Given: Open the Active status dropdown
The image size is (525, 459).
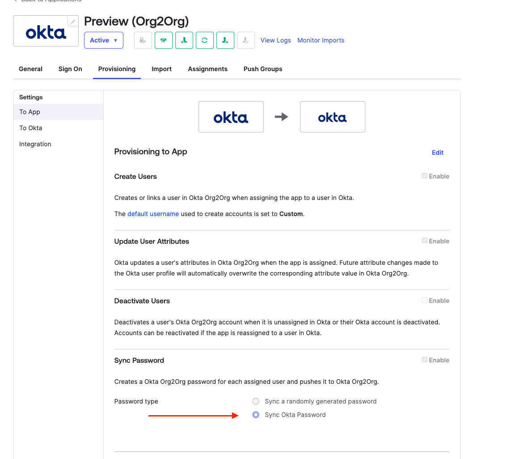Looking at the screenshot, I should pos(104,40).
